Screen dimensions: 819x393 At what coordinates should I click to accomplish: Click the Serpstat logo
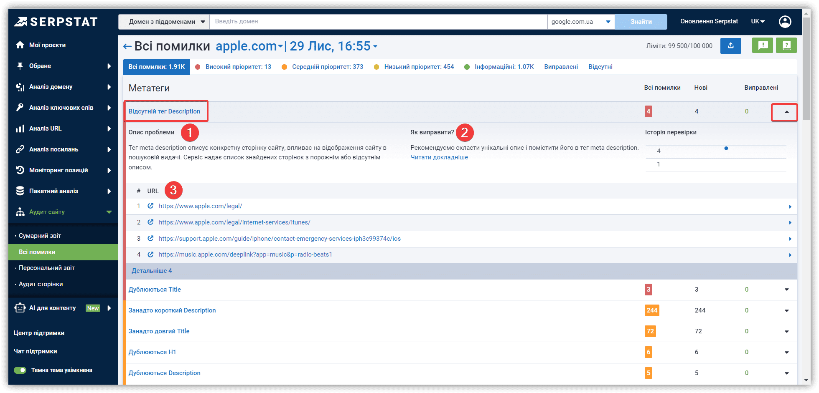(56, 22)
